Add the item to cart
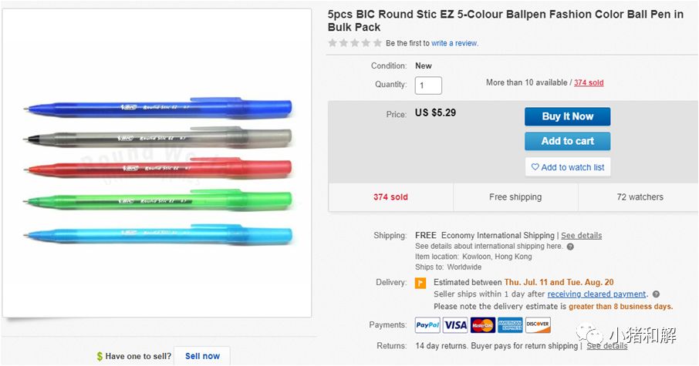The image size is (699, 366). click(x=567, y=141)
